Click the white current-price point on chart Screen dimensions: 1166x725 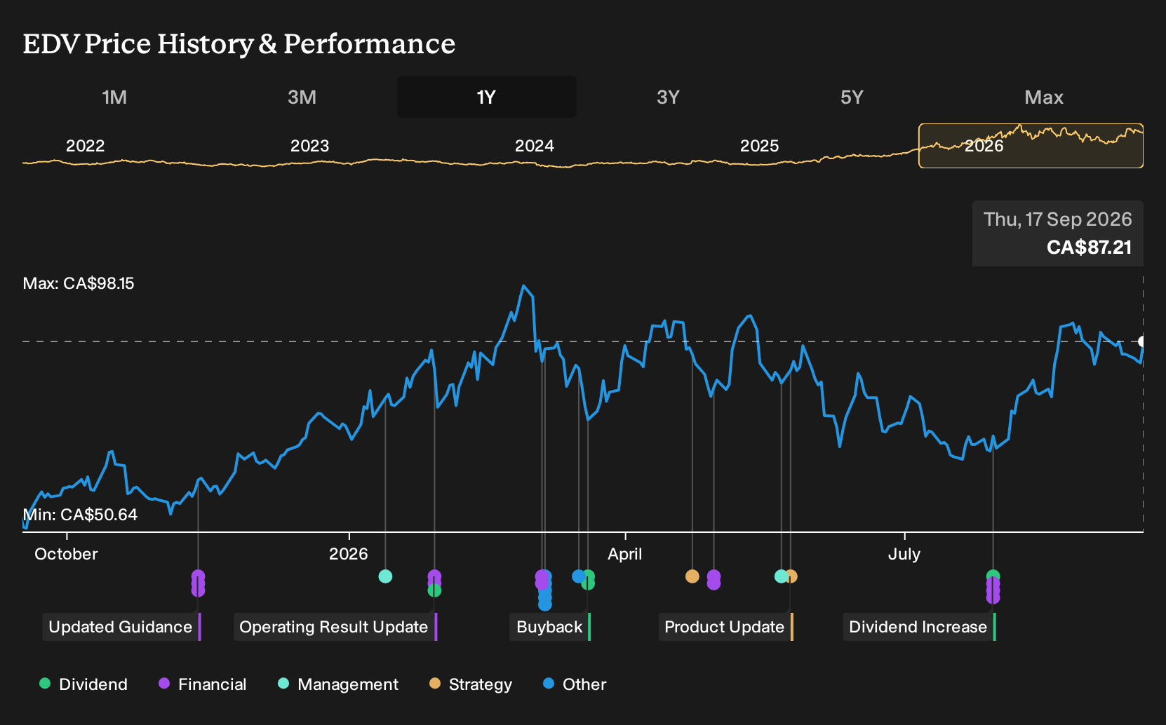coord(1142,341)
